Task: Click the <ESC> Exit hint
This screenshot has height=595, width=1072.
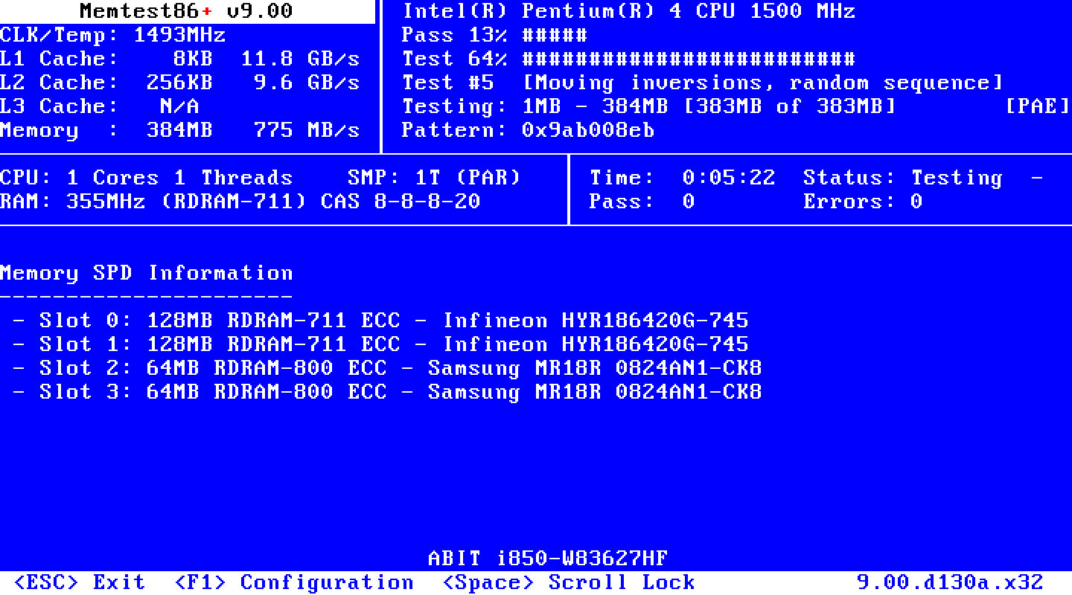Action: pyautogui.click(x=80, y=582)
